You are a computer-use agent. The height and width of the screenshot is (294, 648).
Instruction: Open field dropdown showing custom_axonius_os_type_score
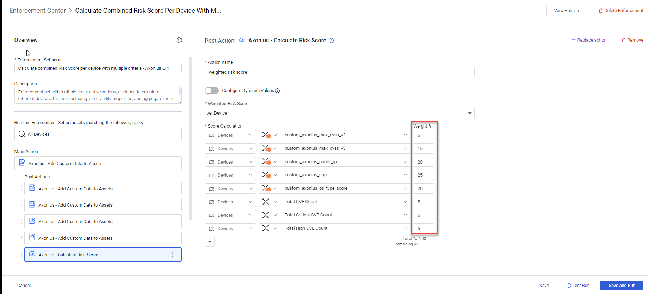tap(346, 188)
